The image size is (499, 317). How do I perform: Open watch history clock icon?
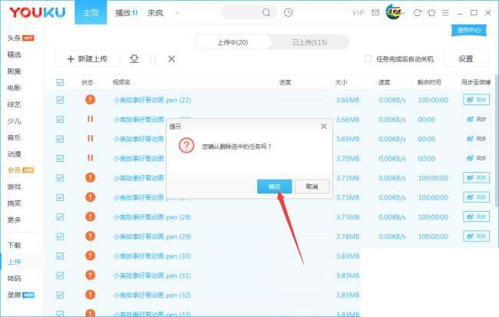click(x=288, y=12)
